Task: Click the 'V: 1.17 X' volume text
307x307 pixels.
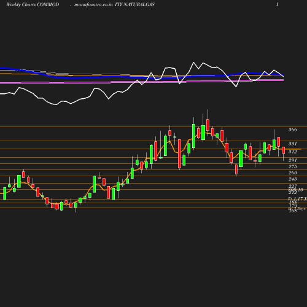Action: [297, 199]
